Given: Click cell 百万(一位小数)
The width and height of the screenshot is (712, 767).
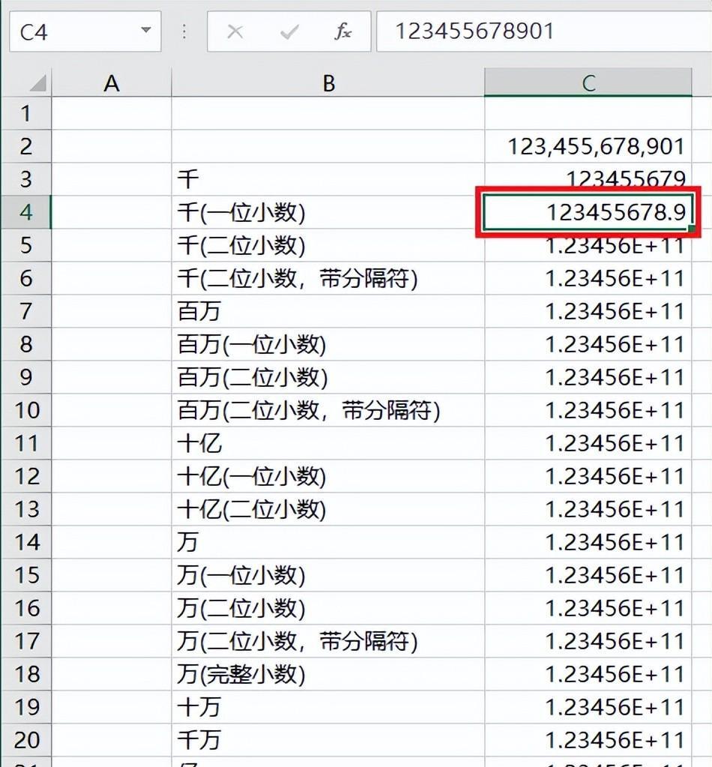Looking at the screenshot, I should (x=328, y=344).
